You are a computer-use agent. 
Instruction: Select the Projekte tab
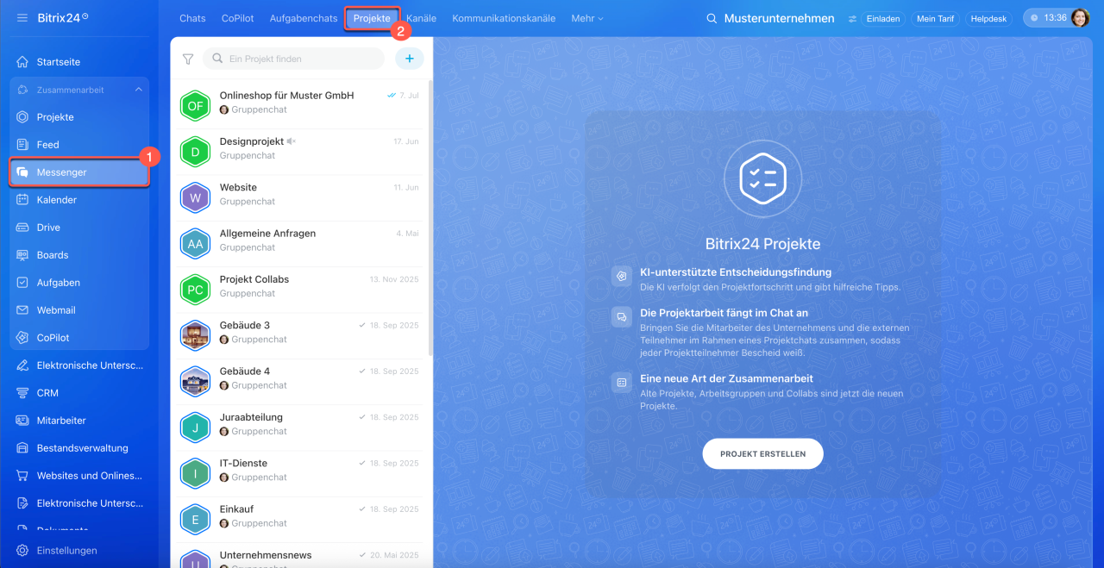(x=372, y=18)
